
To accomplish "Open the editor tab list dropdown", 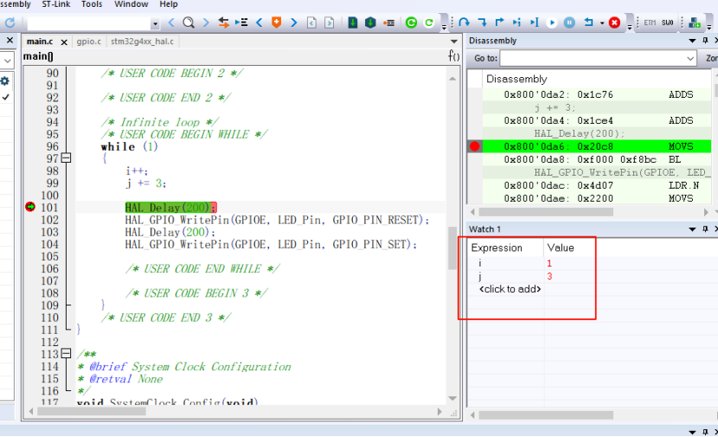I will (454, 42).
